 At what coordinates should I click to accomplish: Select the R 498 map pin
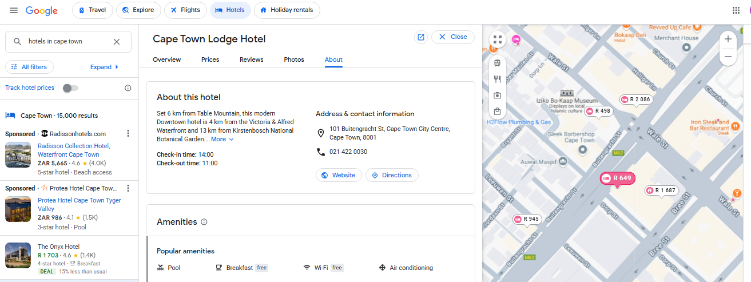(x=598, y=111)
